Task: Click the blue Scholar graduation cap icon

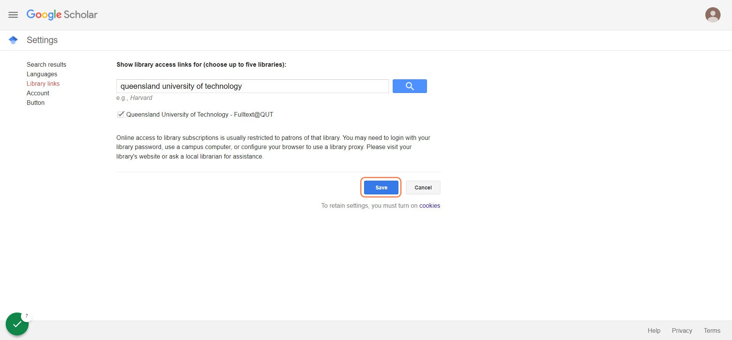Action: (x=13, y=40)
